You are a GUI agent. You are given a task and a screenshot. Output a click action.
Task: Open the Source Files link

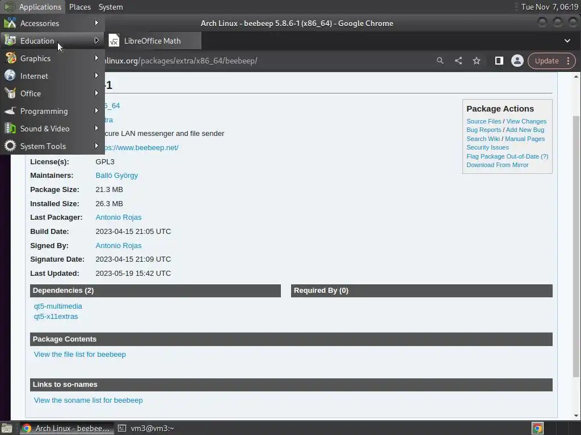pyautogui.click(x=483, y=121)
